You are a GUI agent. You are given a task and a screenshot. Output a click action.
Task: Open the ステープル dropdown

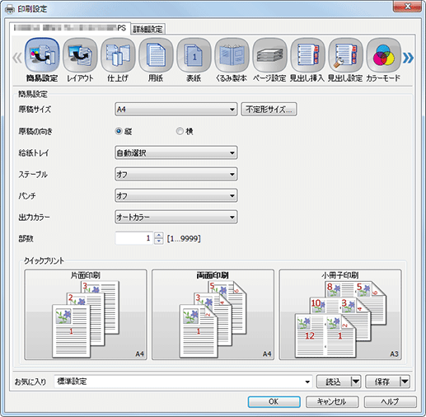click(176, 174)
